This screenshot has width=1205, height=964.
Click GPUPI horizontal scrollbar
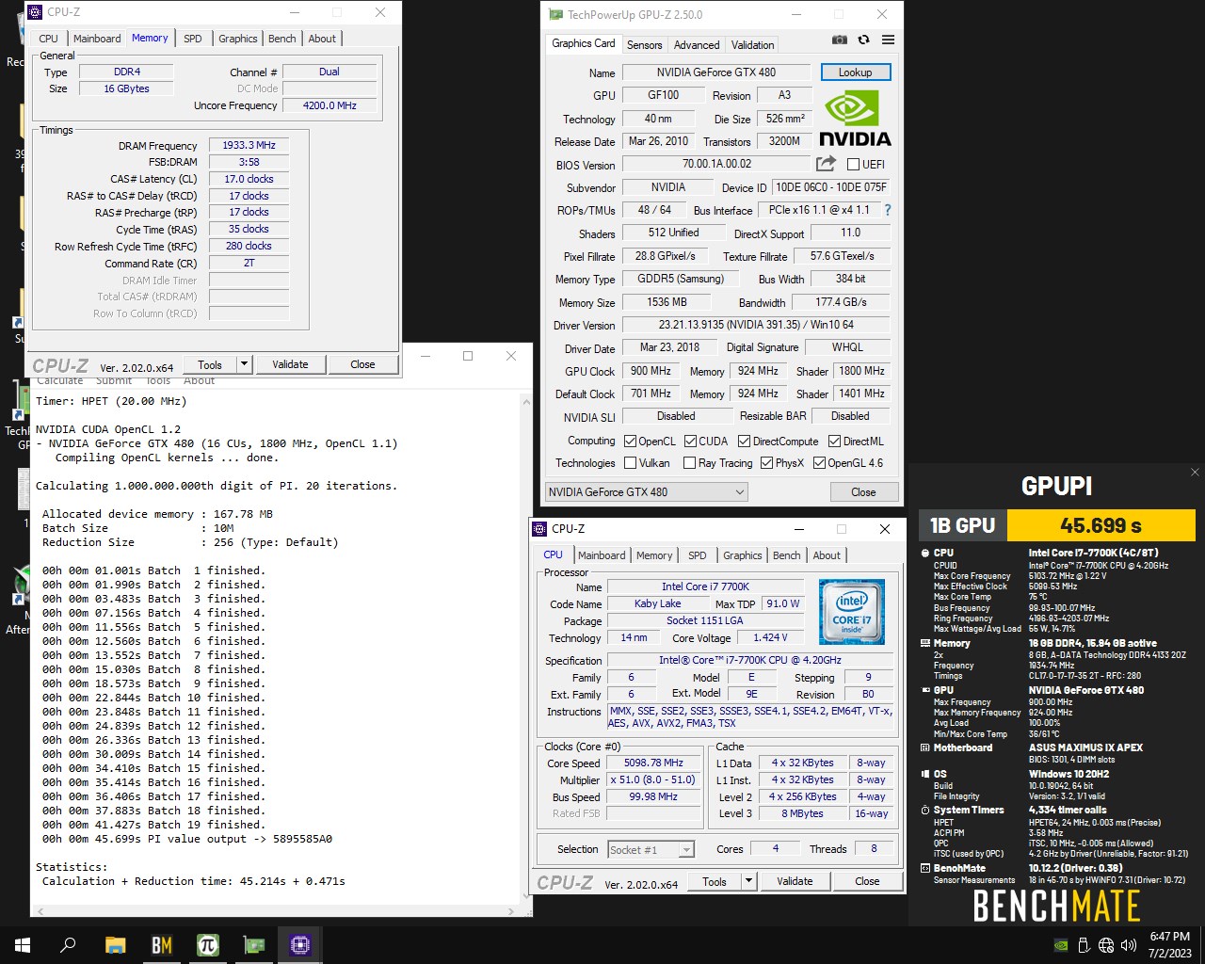click(x=274, y=911)
